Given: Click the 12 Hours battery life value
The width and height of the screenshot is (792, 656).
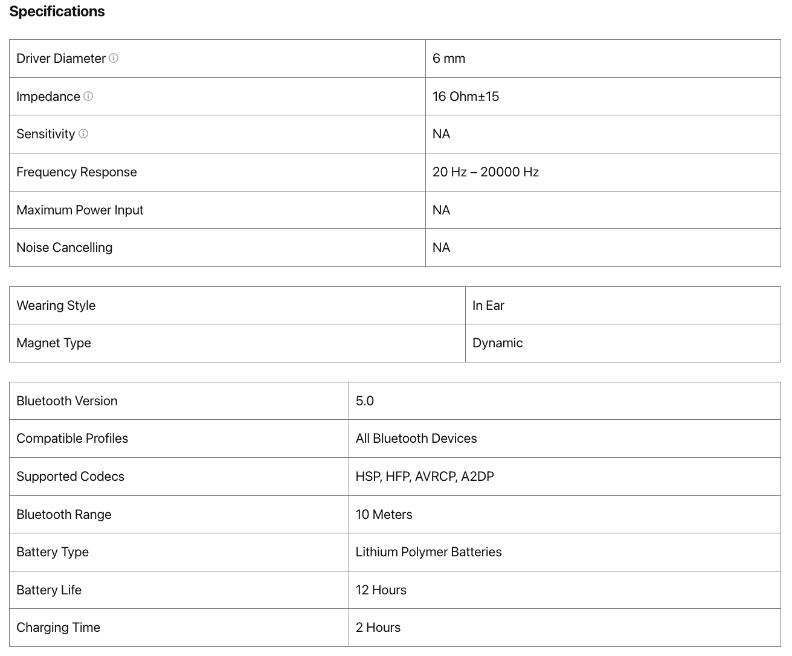Looking at the screenshot, I should point(381,590).
